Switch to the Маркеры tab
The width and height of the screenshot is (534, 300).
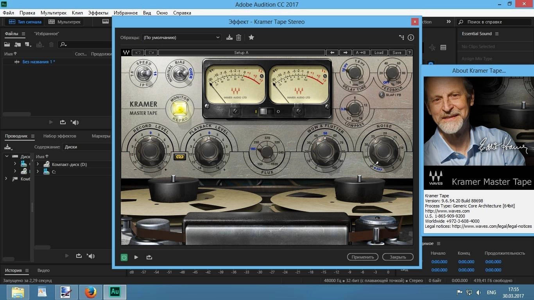pos(101,136)
